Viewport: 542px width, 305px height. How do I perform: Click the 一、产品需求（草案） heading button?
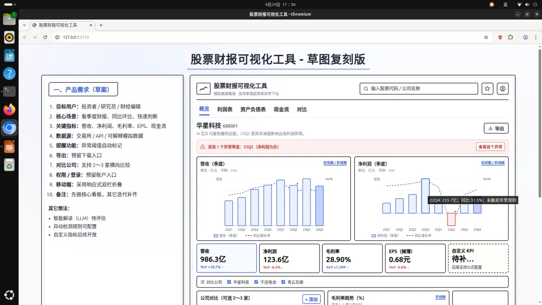pos(83,89)
